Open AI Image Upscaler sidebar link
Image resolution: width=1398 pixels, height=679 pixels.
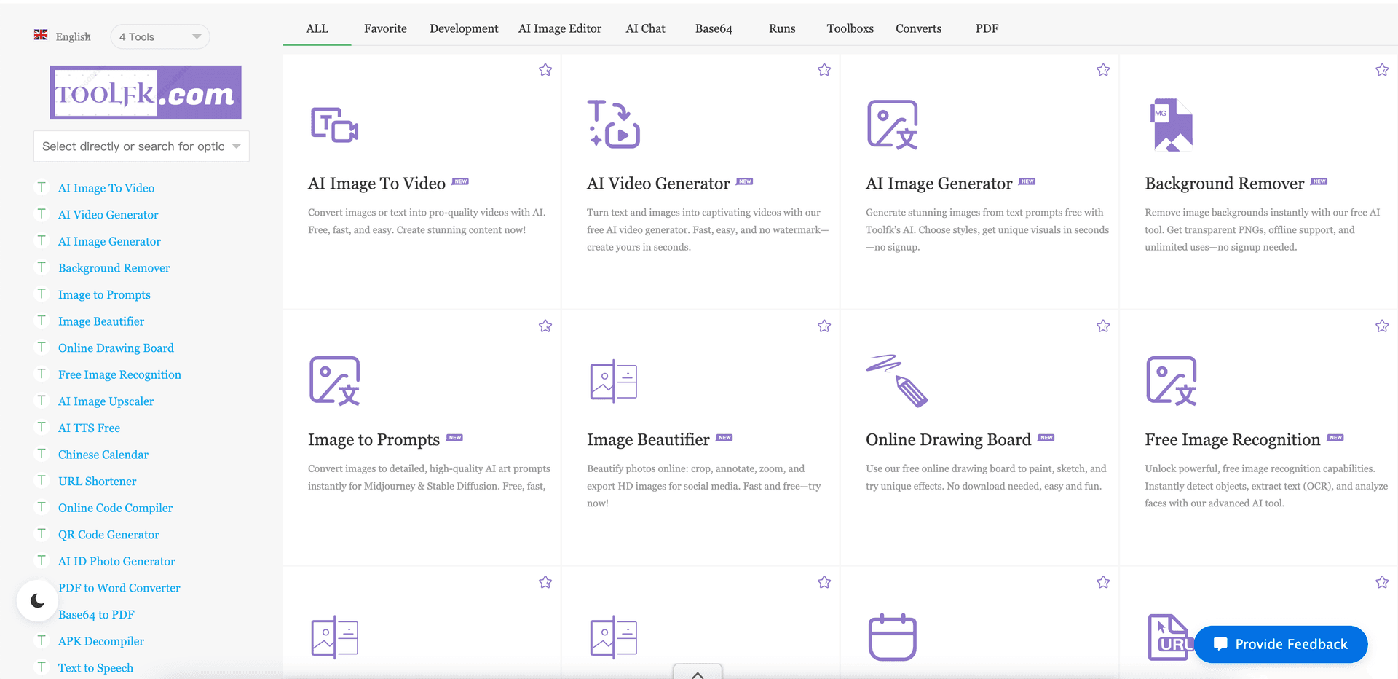pos(106,401)
